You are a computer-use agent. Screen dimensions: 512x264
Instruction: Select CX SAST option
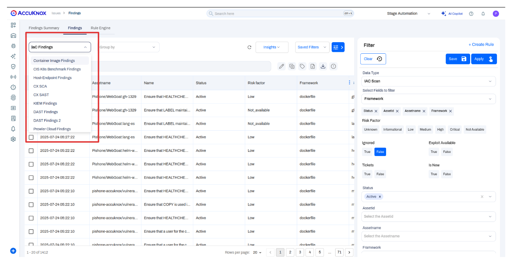pyautogui.click(x=60, y=95)
